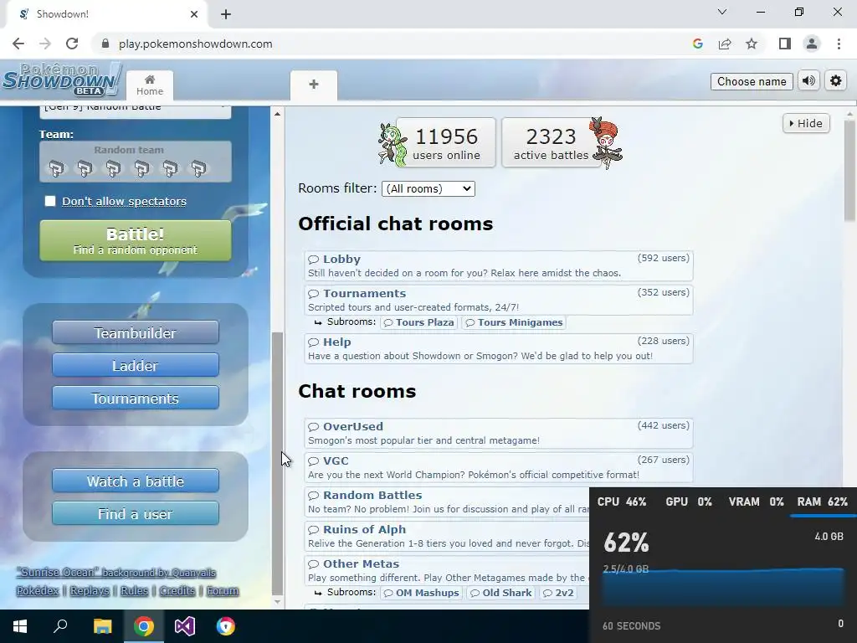Open a new browser tab with plus
This screenshot has width=857, height=643.
coord(226,14)
